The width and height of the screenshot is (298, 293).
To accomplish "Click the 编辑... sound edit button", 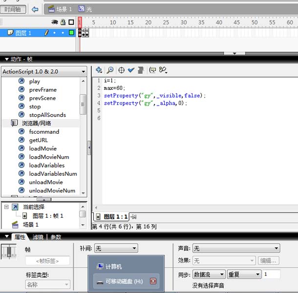I will pyautogui.click(x=268, y=260).
